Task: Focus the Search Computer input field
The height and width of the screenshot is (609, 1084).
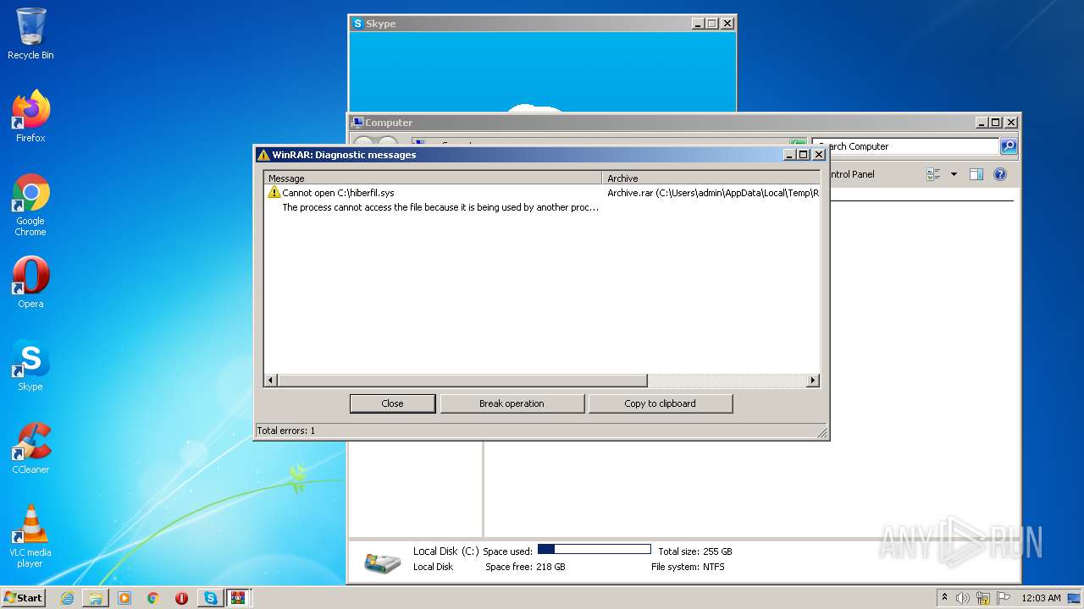Action: coord(905,146)
